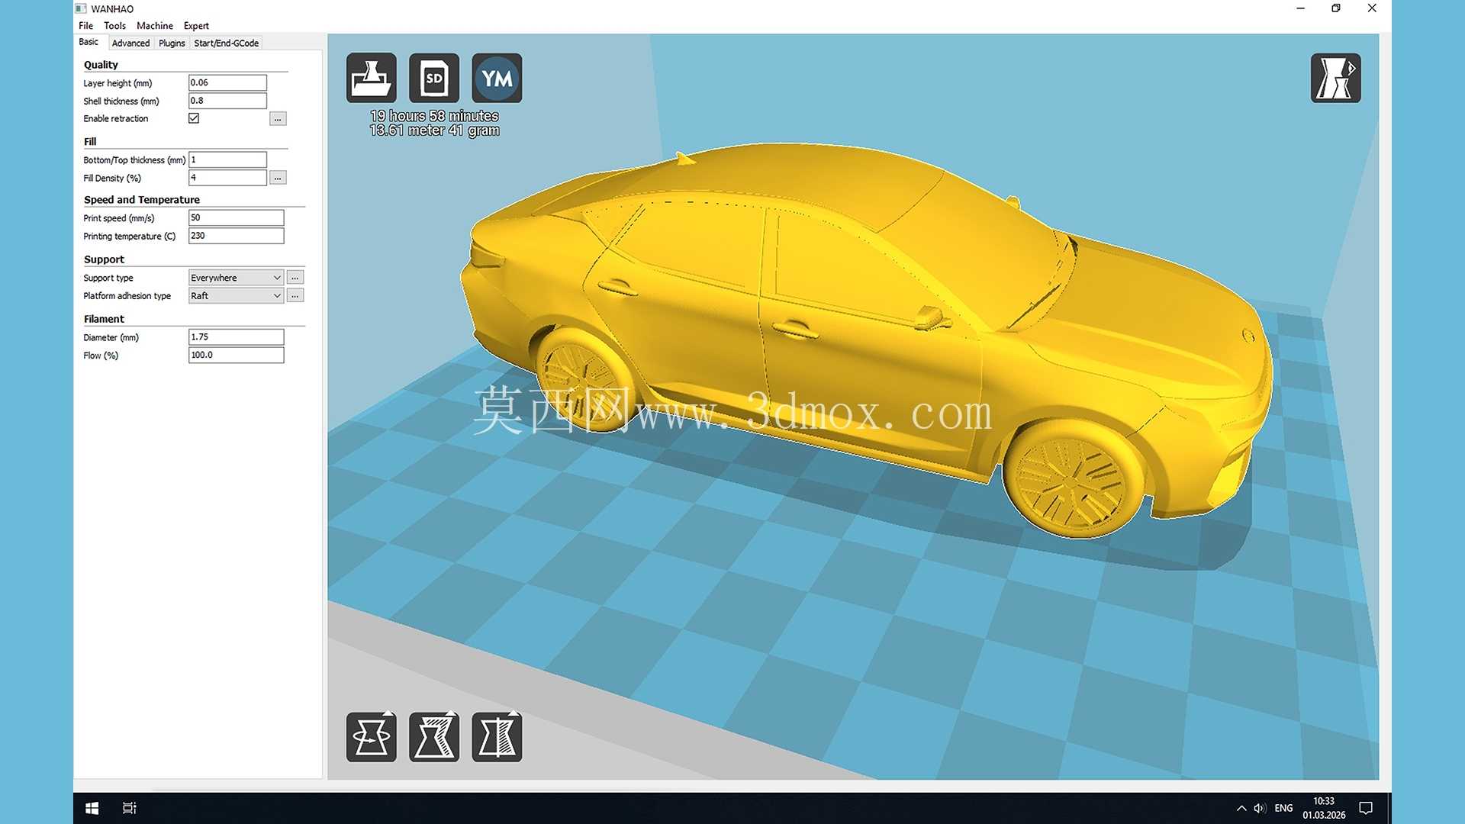Image resolution: width=1465 pixels, height=824 pixels.
Task: Click the volume speaker tray icon
Action: [1260, 808]
